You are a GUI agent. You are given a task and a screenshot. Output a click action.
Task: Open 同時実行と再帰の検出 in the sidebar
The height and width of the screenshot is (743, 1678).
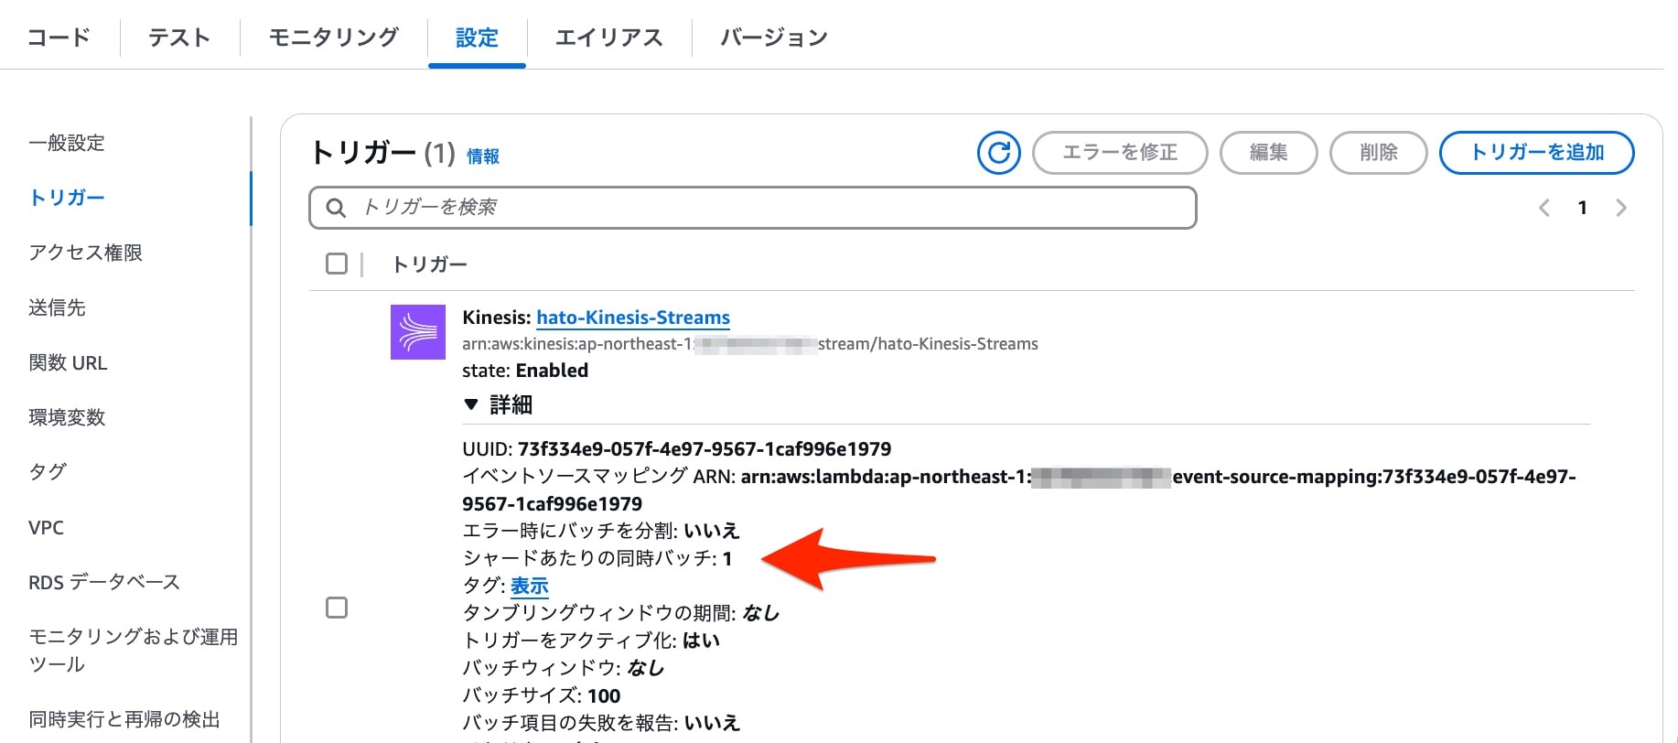[124, 719]
